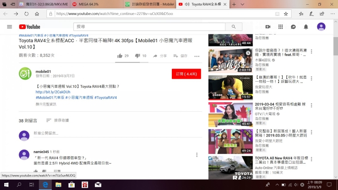
Task: Click the YouTube search input field
Action: [149, 27]
